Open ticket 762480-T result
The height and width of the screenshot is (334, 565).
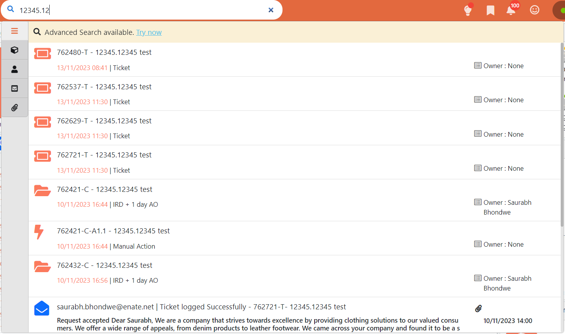click(x=104, y=52)
